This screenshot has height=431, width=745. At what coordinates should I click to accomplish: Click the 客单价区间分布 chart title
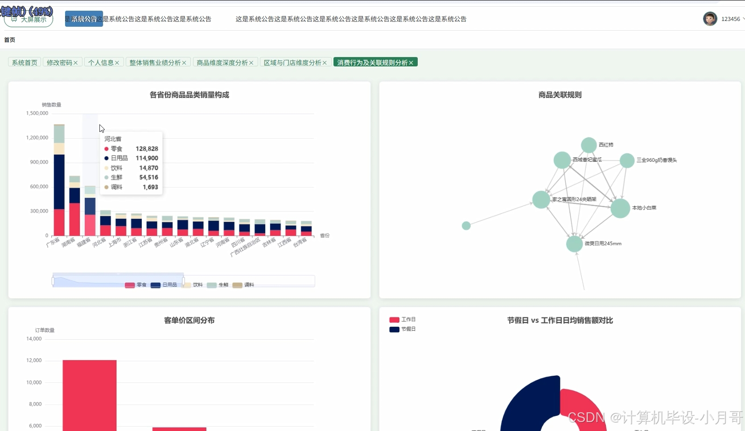[x=189, y=320]
